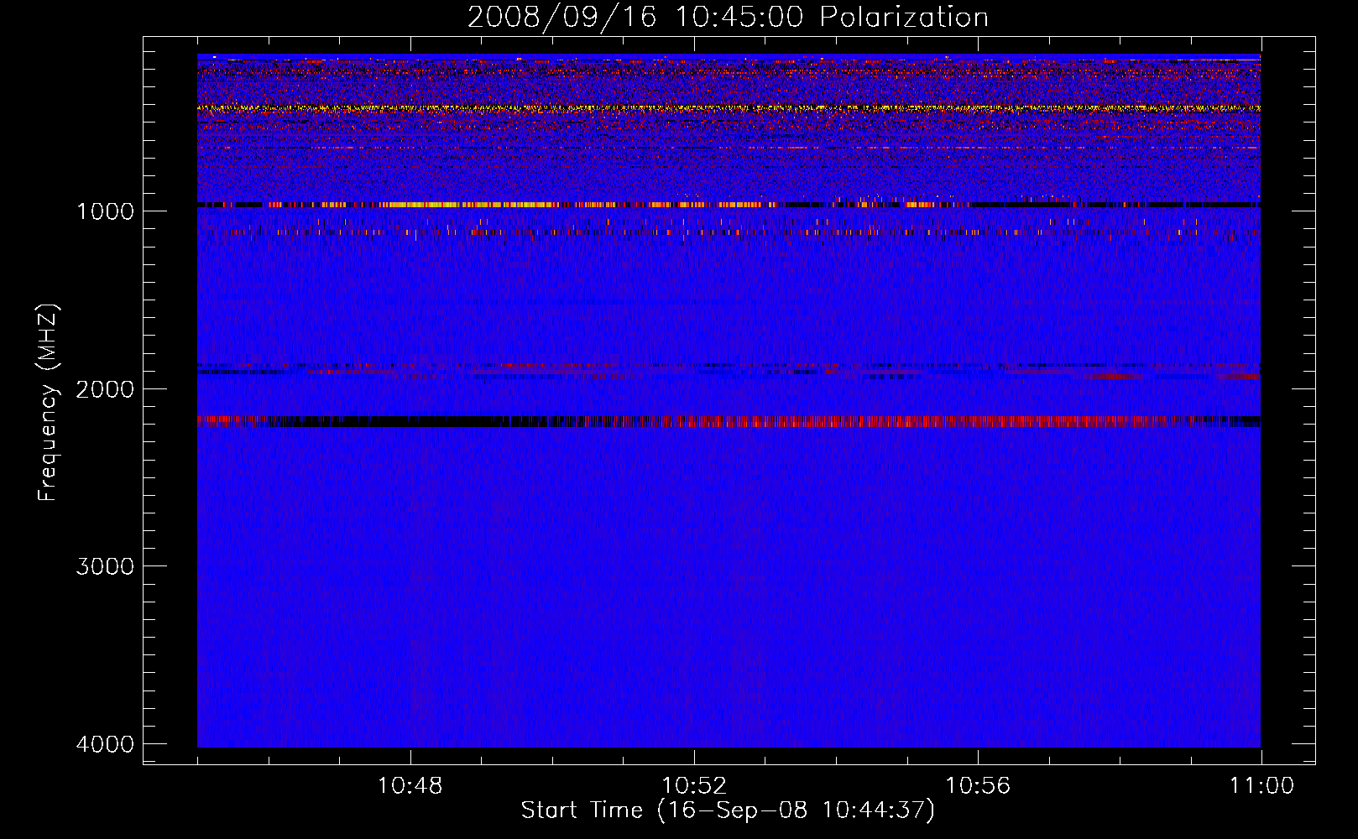The height and width of the screenshot is (839, 1358).
Task: Select the 1000 frequency axis label
Action: click(x=105, y=211)
